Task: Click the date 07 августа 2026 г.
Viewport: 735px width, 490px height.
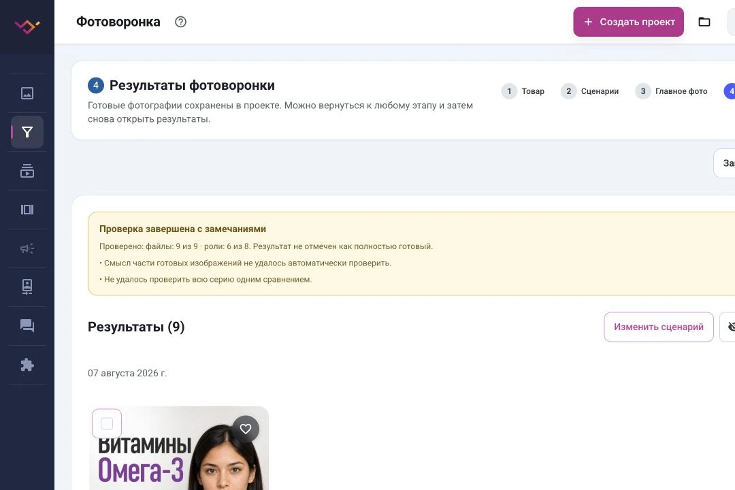Action: (x=127, y=373)
